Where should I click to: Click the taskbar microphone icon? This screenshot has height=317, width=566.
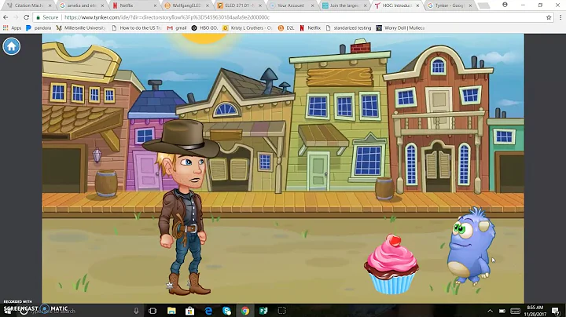(x=136, y=311)
